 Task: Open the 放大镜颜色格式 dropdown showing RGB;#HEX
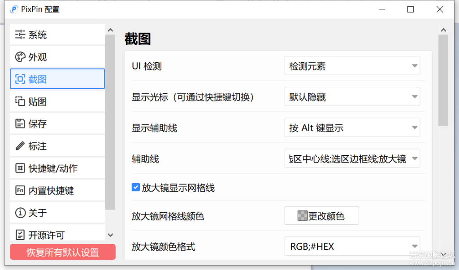352,246
